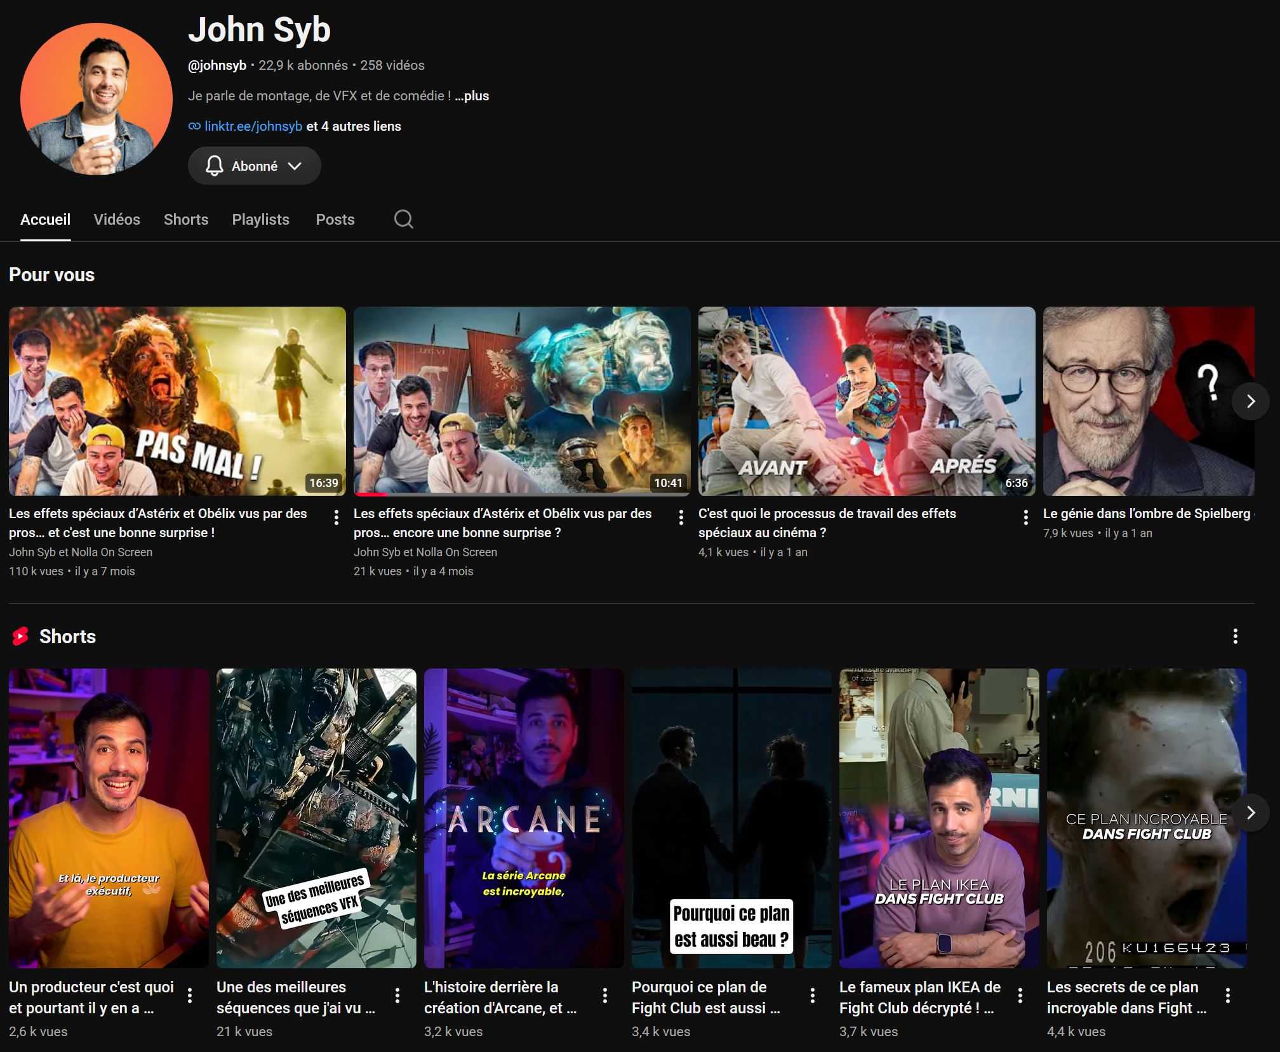This screenshot has height=1052, width=1280.
Task: Open menu for 'Pourquoi ce plan de Fight Club' short
Action: (x=813, y=995)
